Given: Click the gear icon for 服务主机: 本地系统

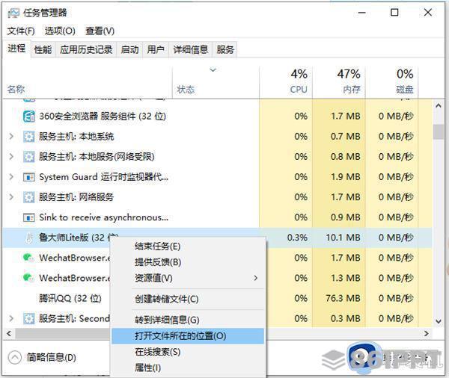Looking at the screenshot, I should pos(29,137).
